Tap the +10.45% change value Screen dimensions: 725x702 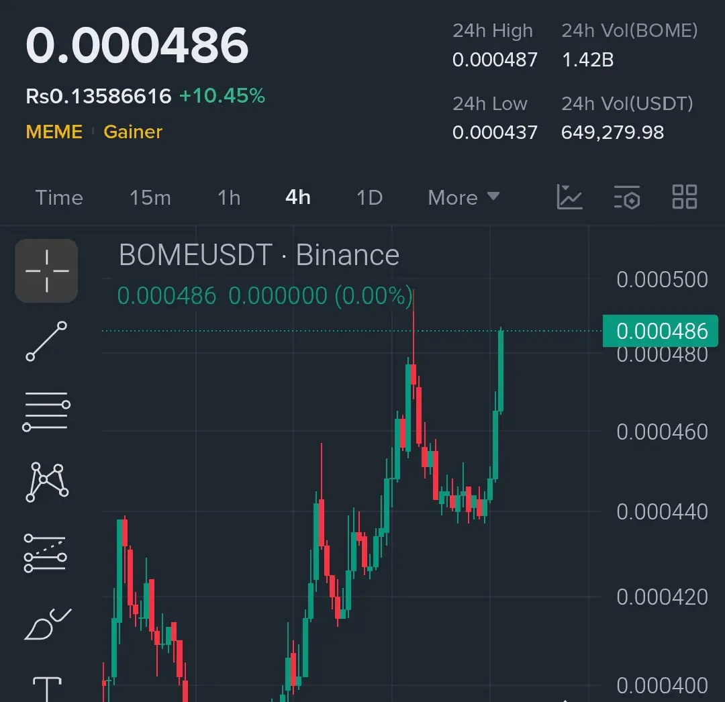222,96
